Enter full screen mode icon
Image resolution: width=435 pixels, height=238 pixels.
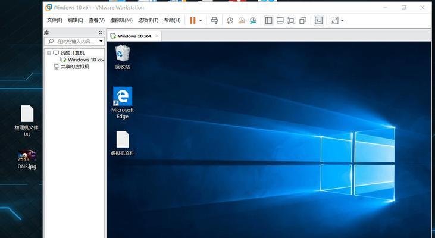[292, 20]
